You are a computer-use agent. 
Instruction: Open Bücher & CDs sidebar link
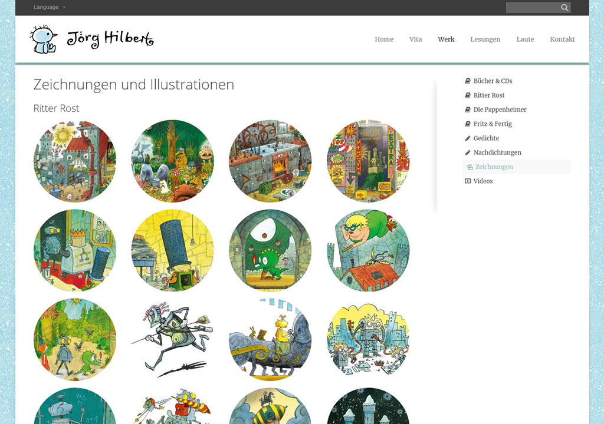493,81
